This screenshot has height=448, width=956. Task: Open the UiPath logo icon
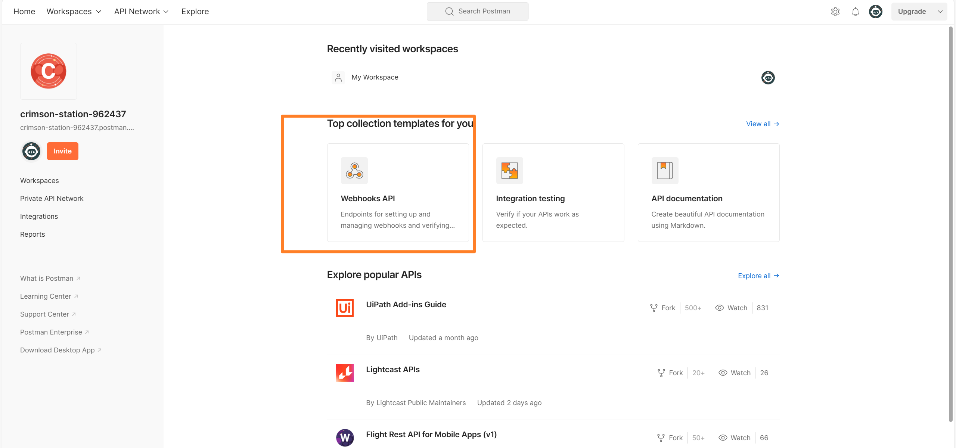point(345,308)
